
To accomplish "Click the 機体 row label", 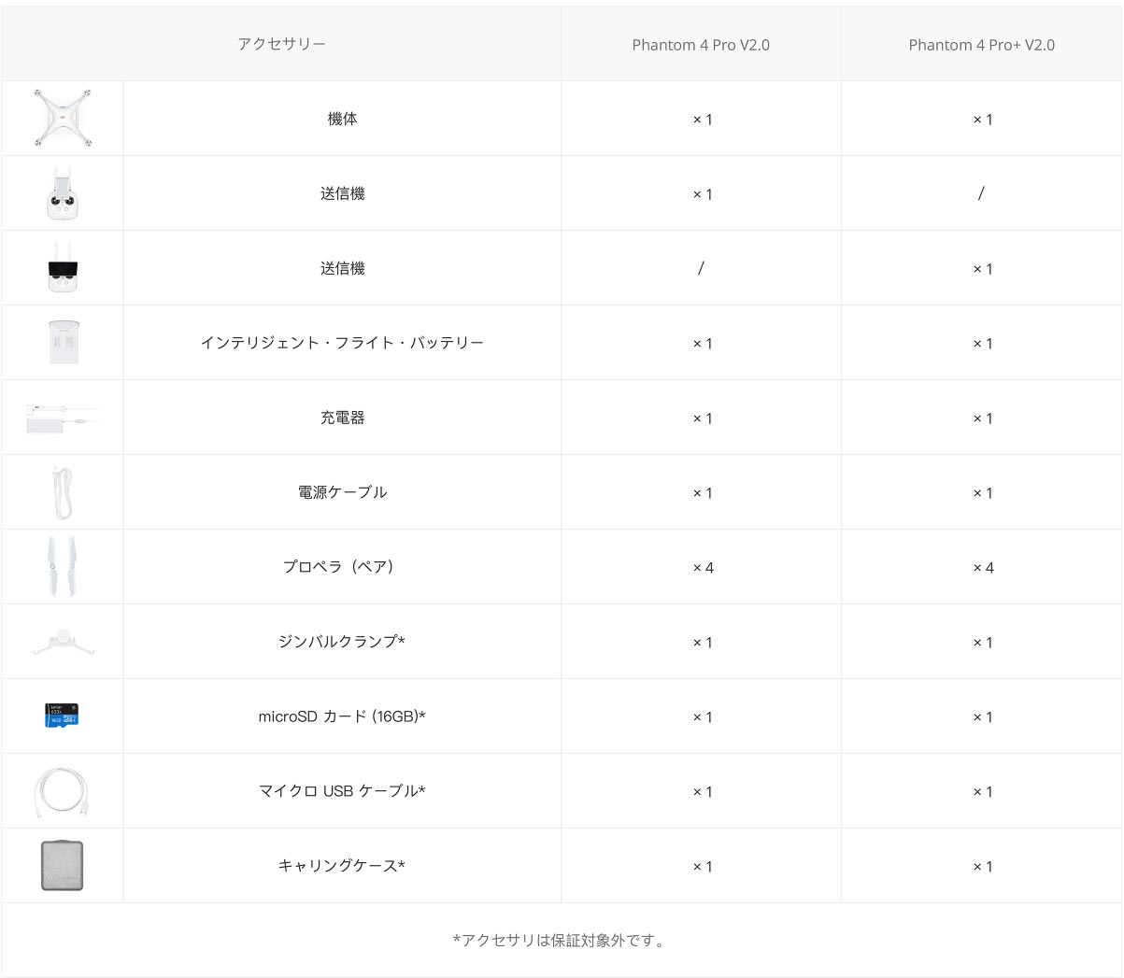I will 342,119.
